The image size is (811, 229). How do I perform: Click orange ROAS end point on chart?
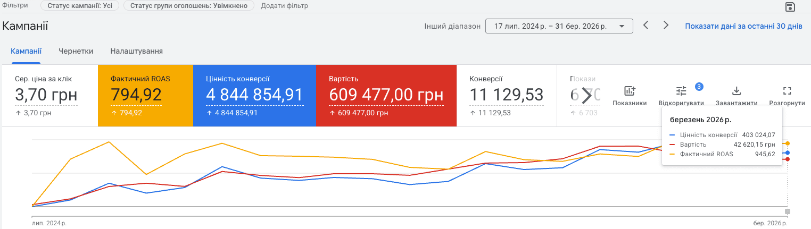click(788, 143)
